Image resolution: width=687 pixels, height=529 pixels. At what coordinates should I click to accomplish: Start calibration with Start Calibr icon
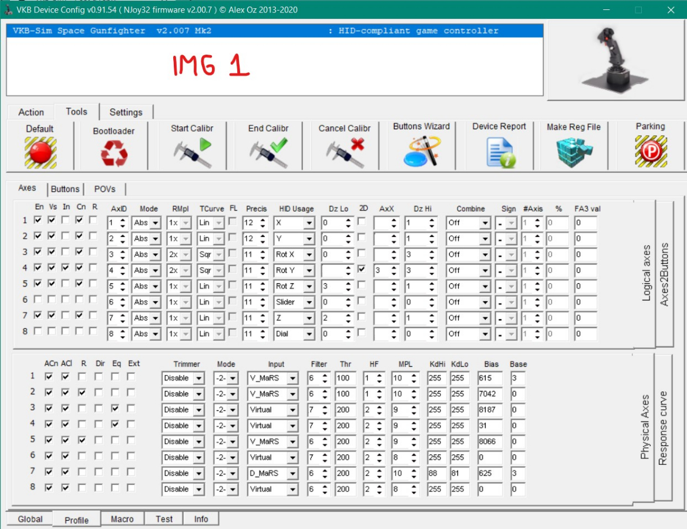pyautogui.click(x=193, y=153)
